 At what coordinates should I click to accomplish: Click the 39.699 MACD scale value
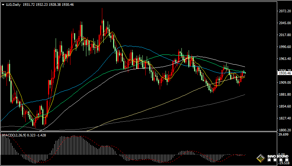pyautogui.click(x=285, y=135)
